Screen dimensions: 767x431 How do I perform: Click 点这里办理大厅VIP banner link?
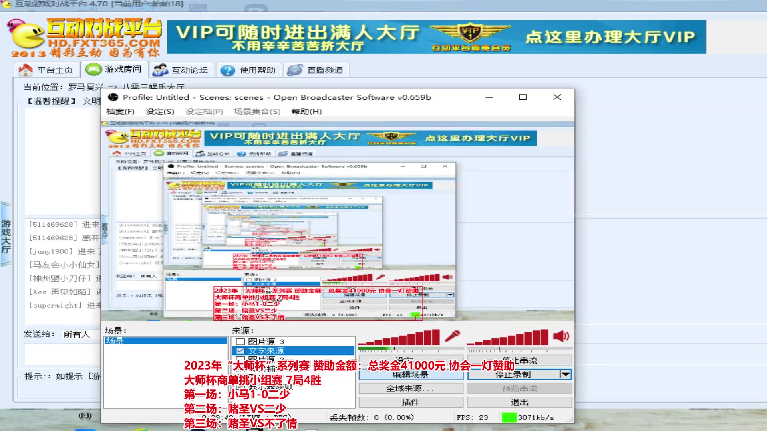tap(610, 37)
